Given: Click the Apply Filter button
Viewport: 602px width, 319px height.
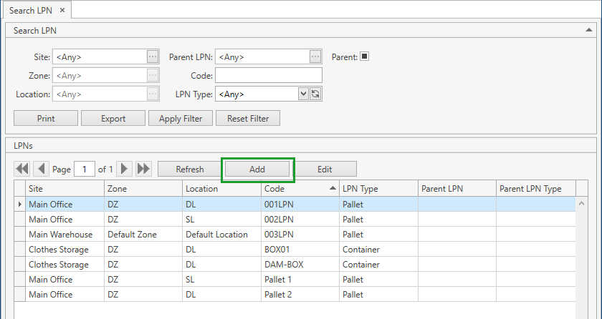Looking at the screenshot, I should (181, 119).
